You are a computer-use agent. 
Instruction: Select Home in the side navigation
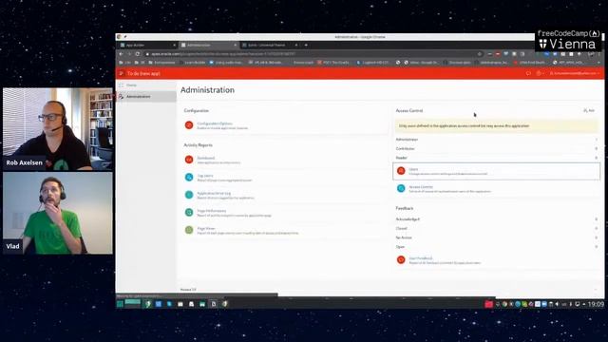[x=145, y=85]
